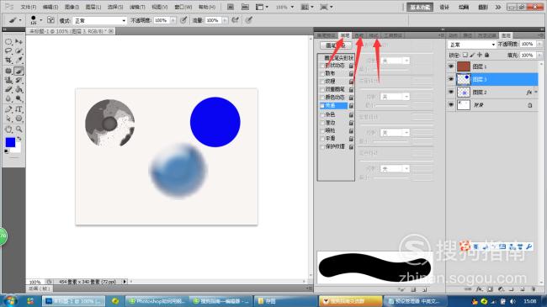
Task: Select the Eyedropper tool
Action: (19, 61)
